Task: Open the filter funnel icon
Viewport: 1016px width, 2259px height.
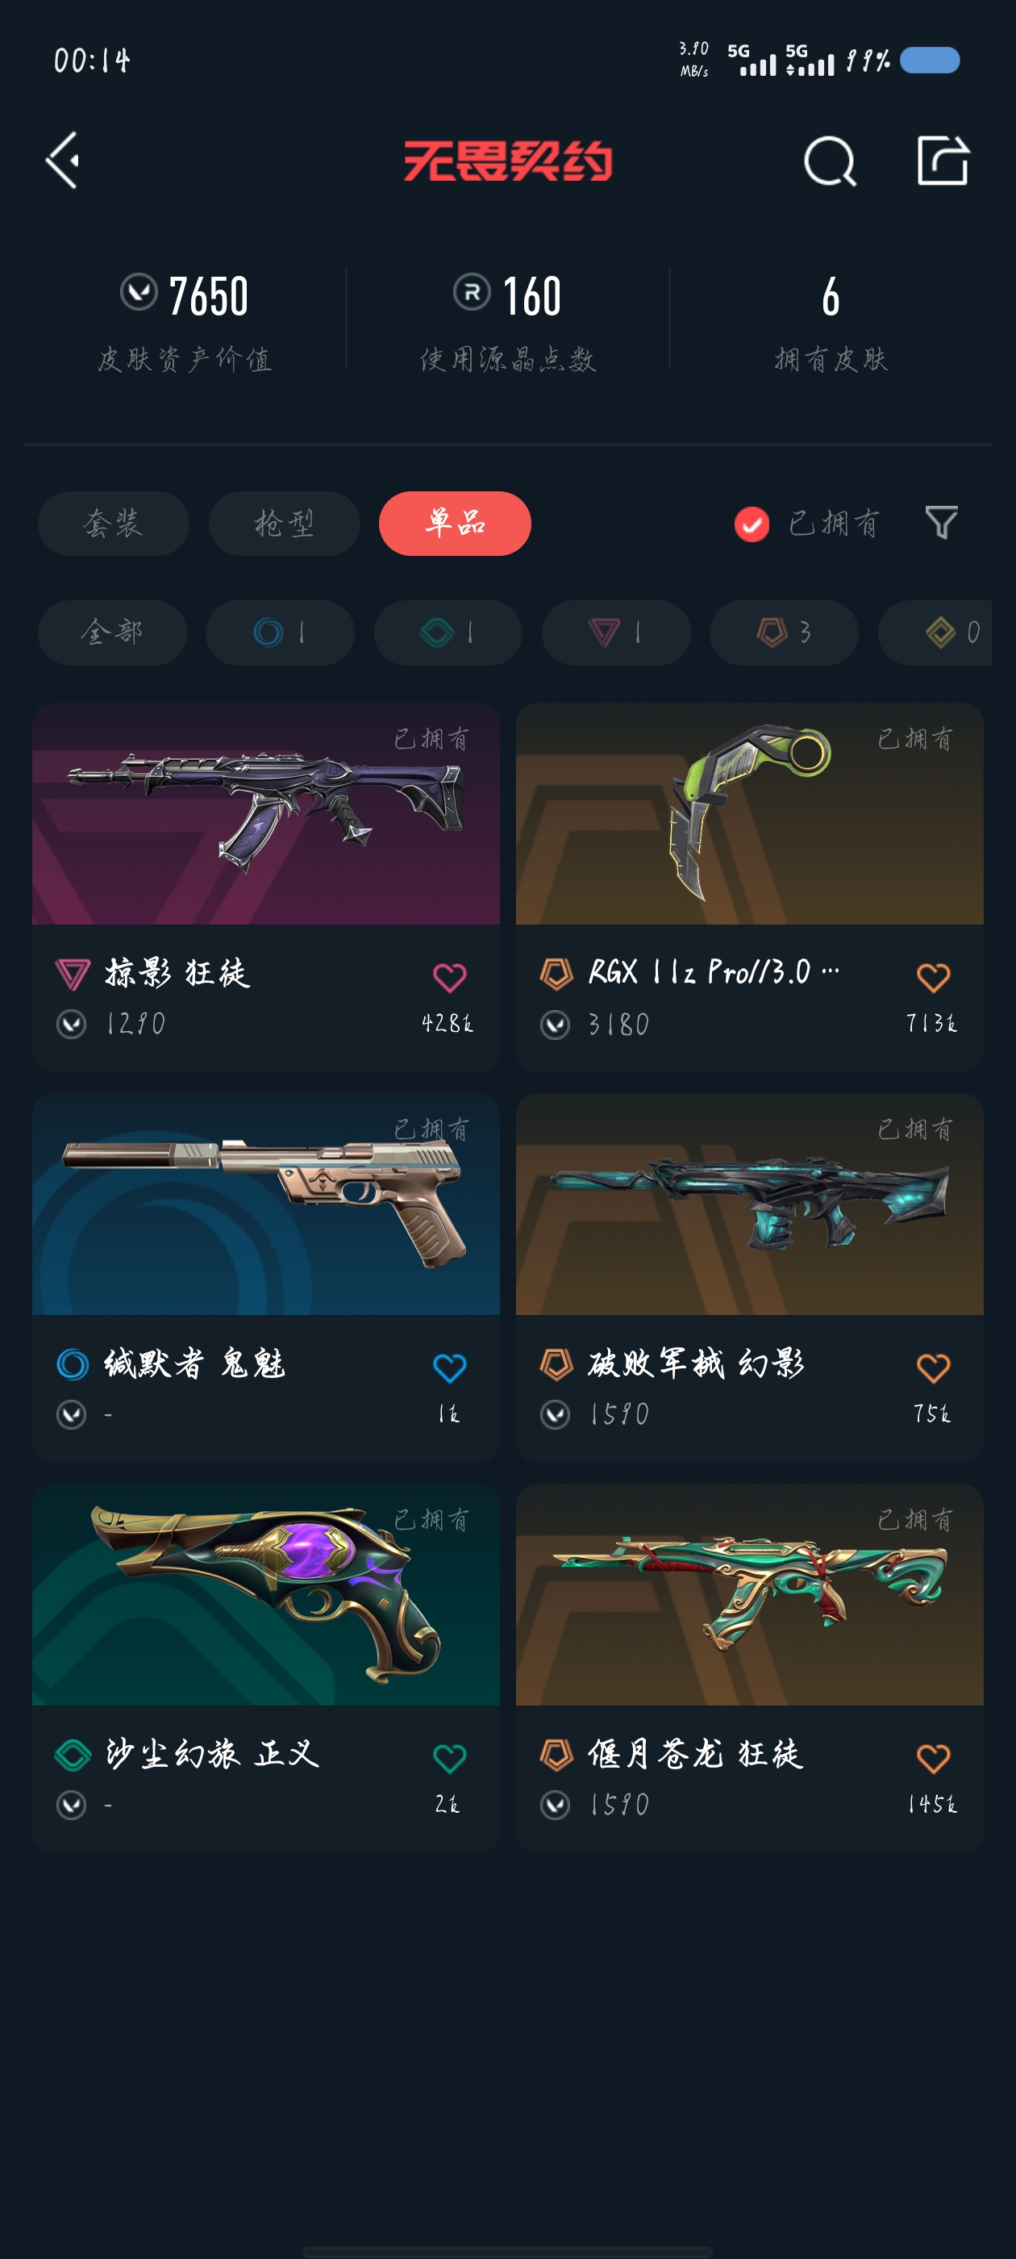Action: 942,523
